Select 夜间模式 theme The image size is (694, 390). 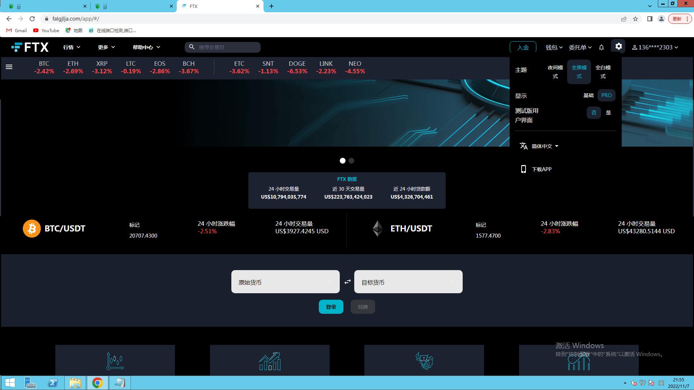click(x=555, y=72)
